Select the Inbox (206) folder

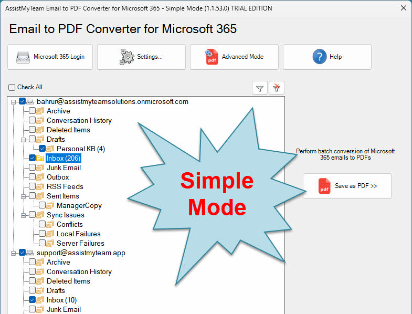tap(63, 158)
